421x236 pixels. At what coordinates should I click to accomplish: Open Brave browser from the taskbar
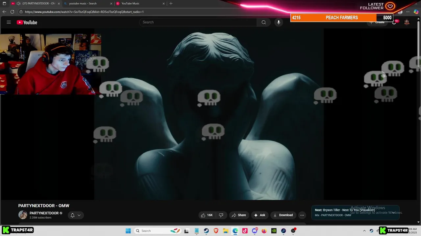216,231
